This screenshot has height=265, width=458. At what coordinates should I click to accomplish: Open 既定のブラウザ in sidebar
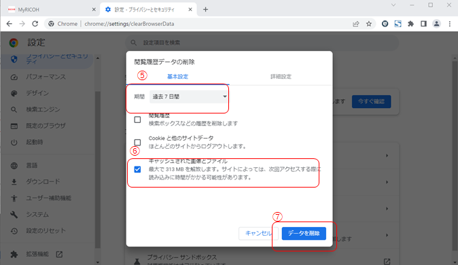(46, 126)
